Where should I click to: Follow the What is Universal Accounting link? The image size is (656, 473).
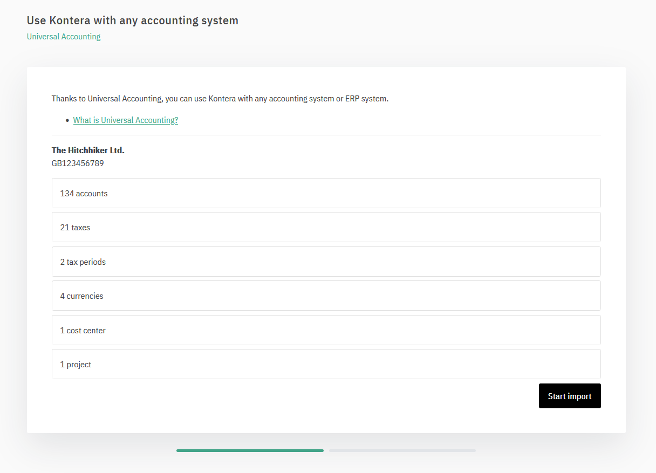point(125,120)
